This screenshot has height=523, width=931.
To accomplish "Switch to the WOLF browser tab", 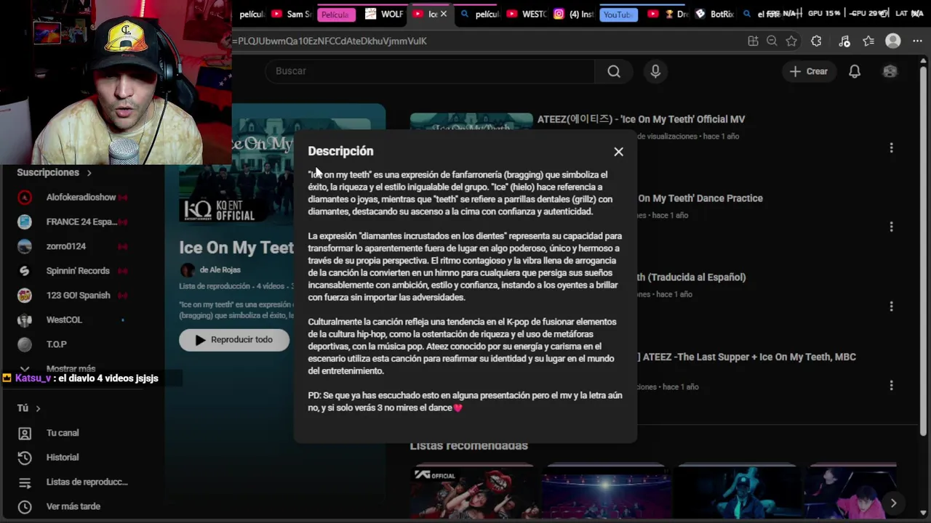I will 384,14.
